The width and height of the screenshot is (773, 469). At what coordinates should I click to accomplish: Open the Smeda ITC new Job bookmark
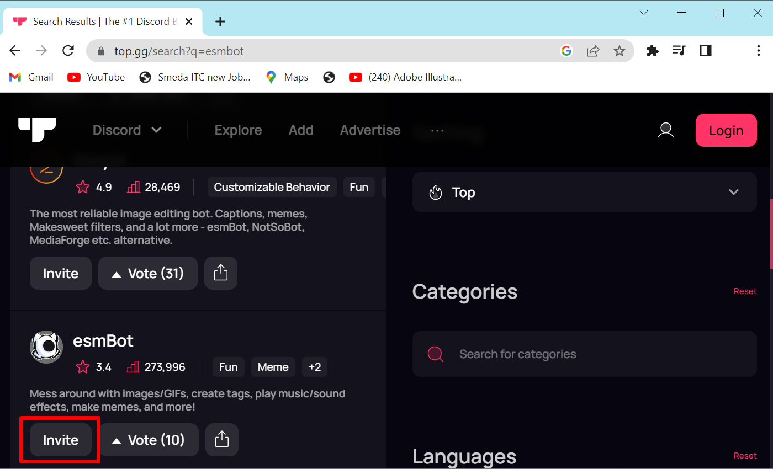click(195, 77)
